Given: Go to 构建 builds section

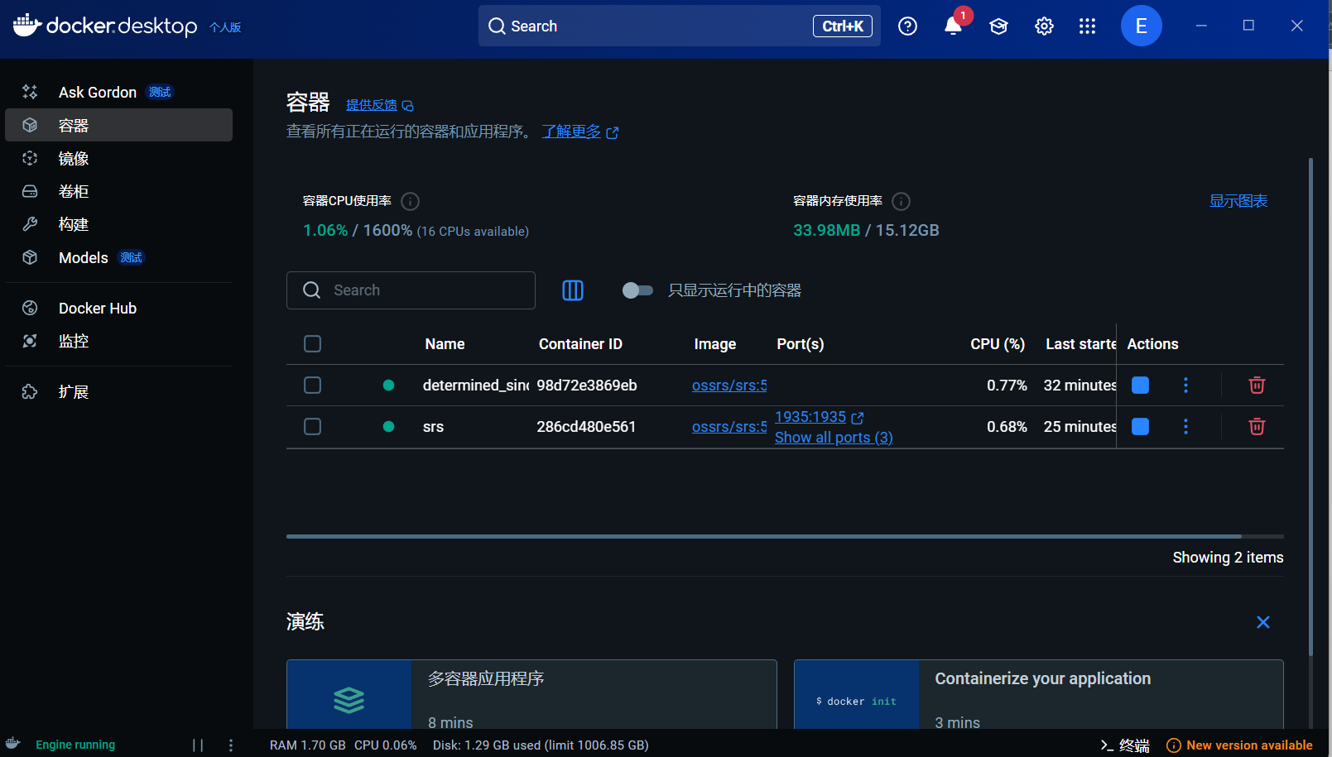Looking at the screenshot, I should pyautogui.click(x=118, y=224).
